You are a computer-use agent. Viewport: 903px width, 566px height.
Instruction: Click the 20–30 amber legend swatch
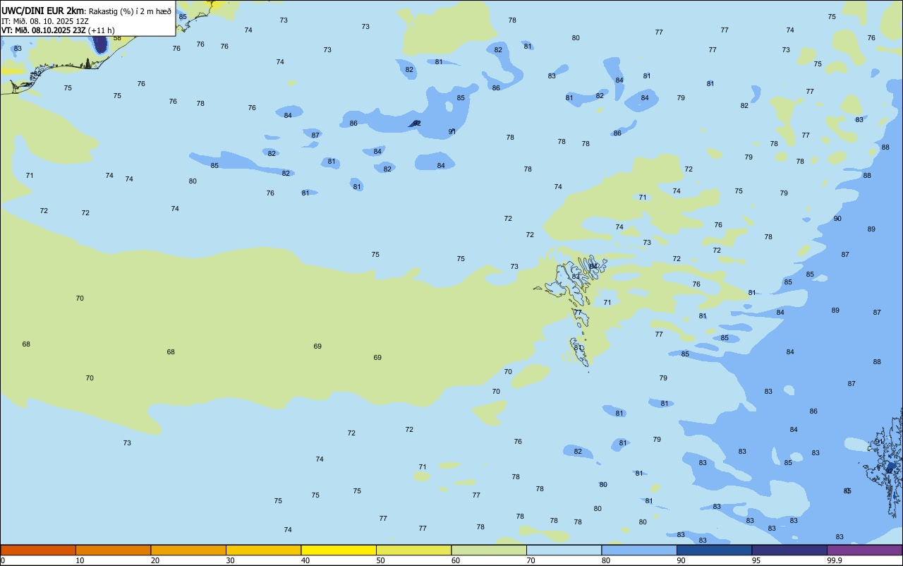click(x=188, y=550)
